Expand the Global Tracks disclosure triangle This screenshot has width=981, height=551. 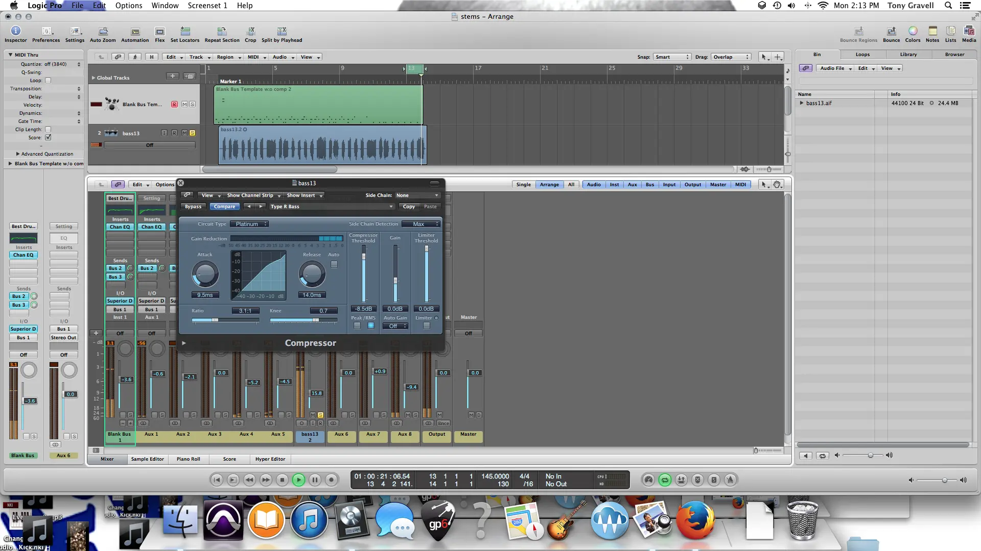point(94,78)
